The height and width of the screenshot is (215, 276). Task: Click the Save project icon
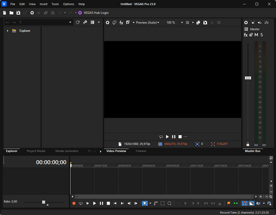click(18, 13)
